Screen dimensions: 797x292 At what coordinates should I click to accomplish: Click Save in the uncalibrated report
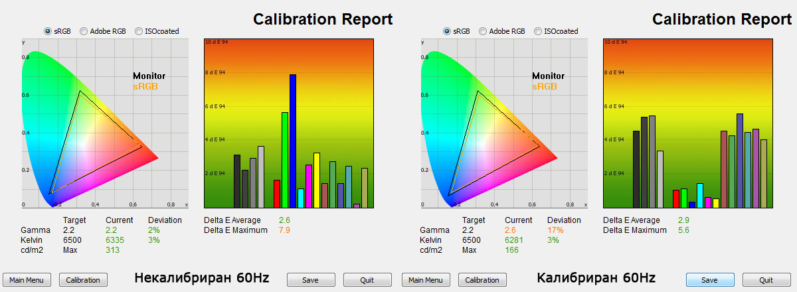[x=311, y=280]
